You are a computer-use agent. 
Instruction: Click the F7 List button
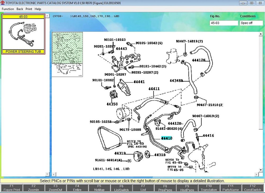click(143, 188)
